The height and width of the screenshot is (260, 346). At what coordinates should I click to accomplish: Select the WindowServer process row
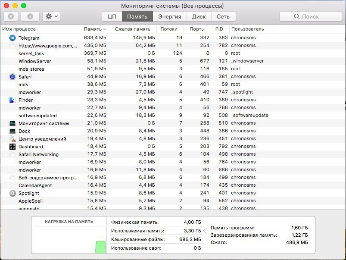point(173,61)
